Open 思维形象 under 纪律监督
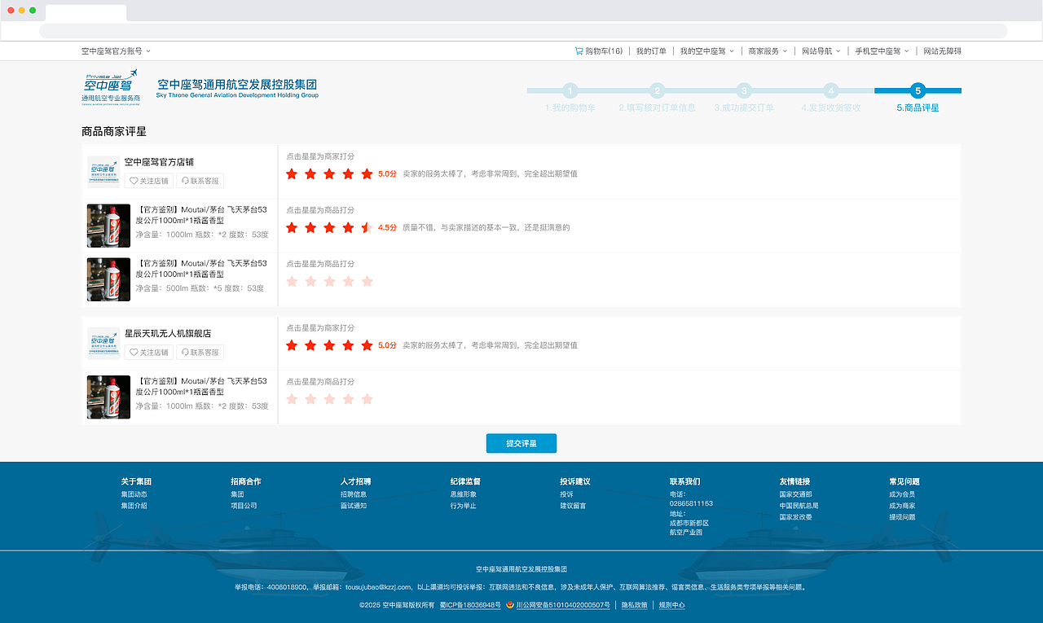This screenshot has width=1043, height=623. [x=464, y=494]
